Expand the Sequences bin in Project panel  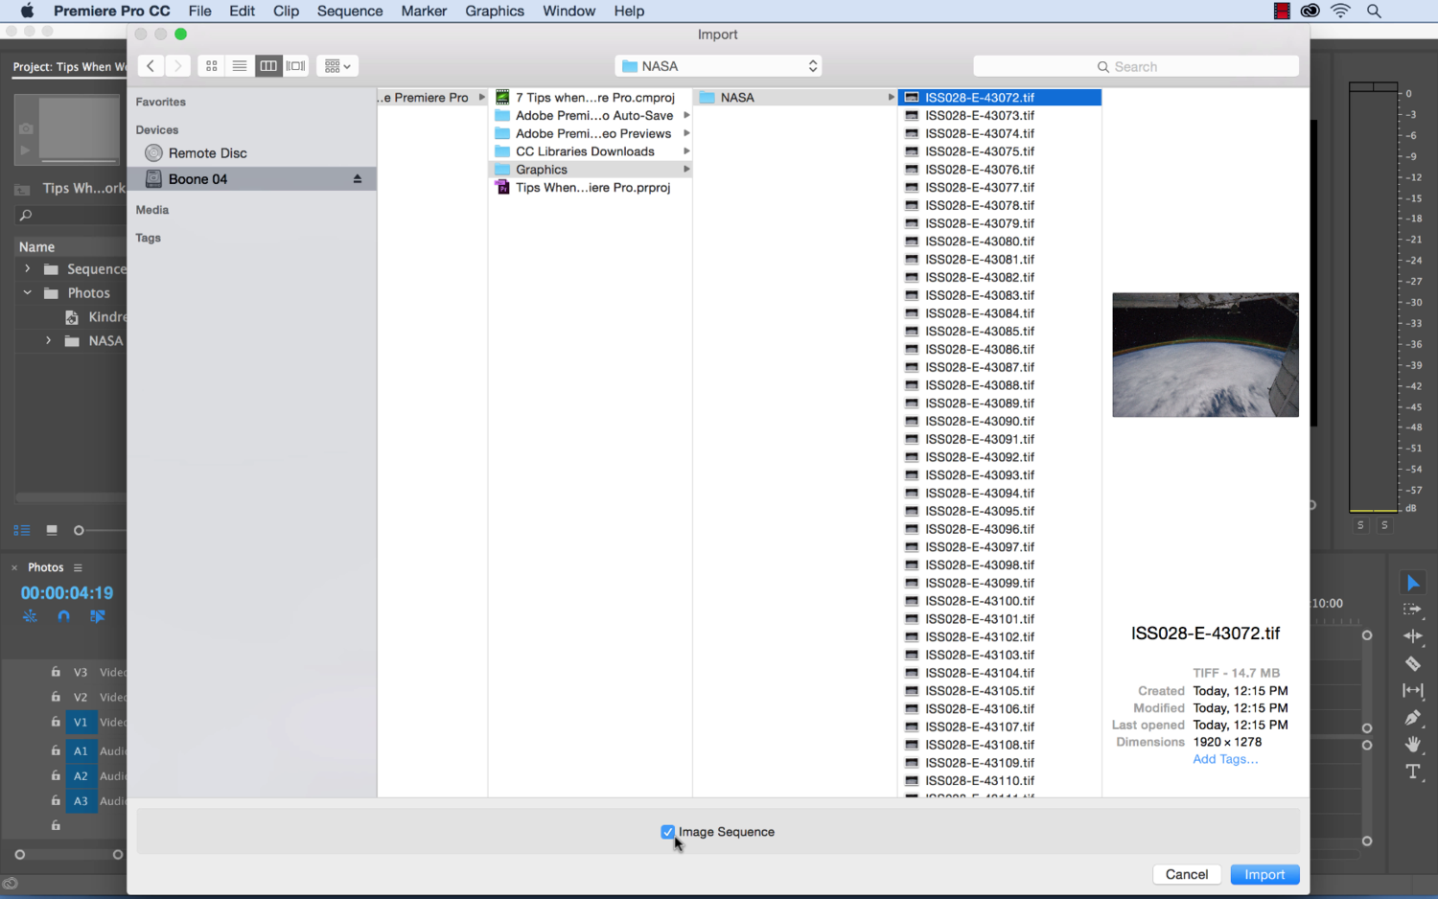click(x=27, y=269)
